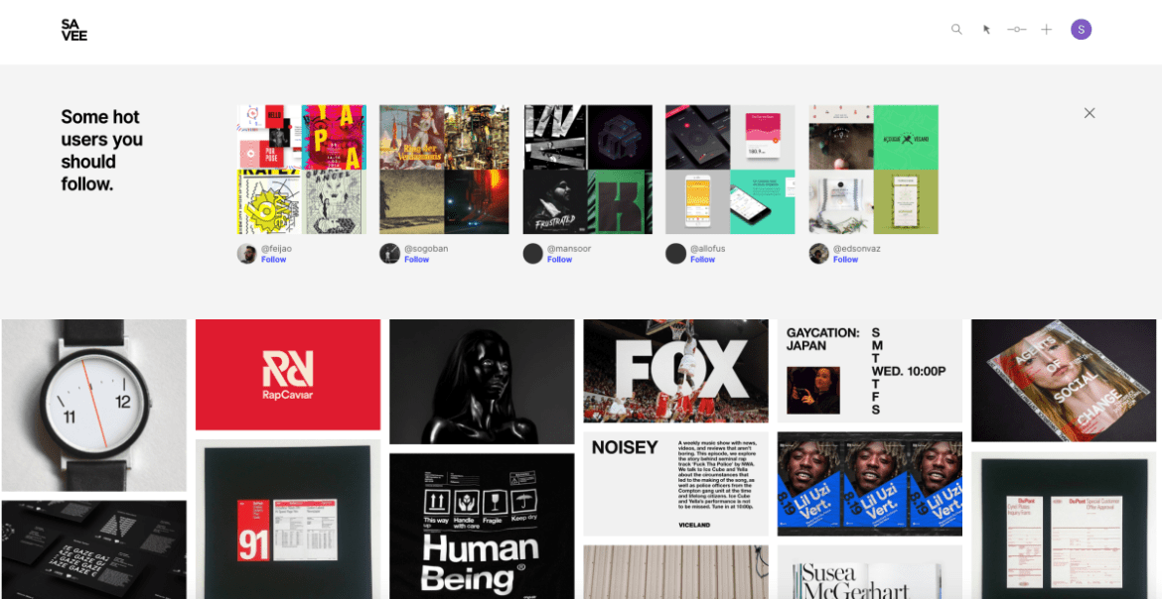Dismiss the hot users suggestion panel
The width and height of the screenshot is (1162, 599).
pos(1089,113)
